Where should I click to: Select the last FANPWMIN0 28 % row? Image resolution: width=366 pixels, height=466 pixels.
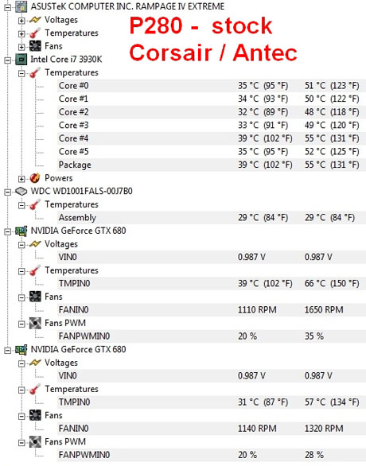pos(212,455)
